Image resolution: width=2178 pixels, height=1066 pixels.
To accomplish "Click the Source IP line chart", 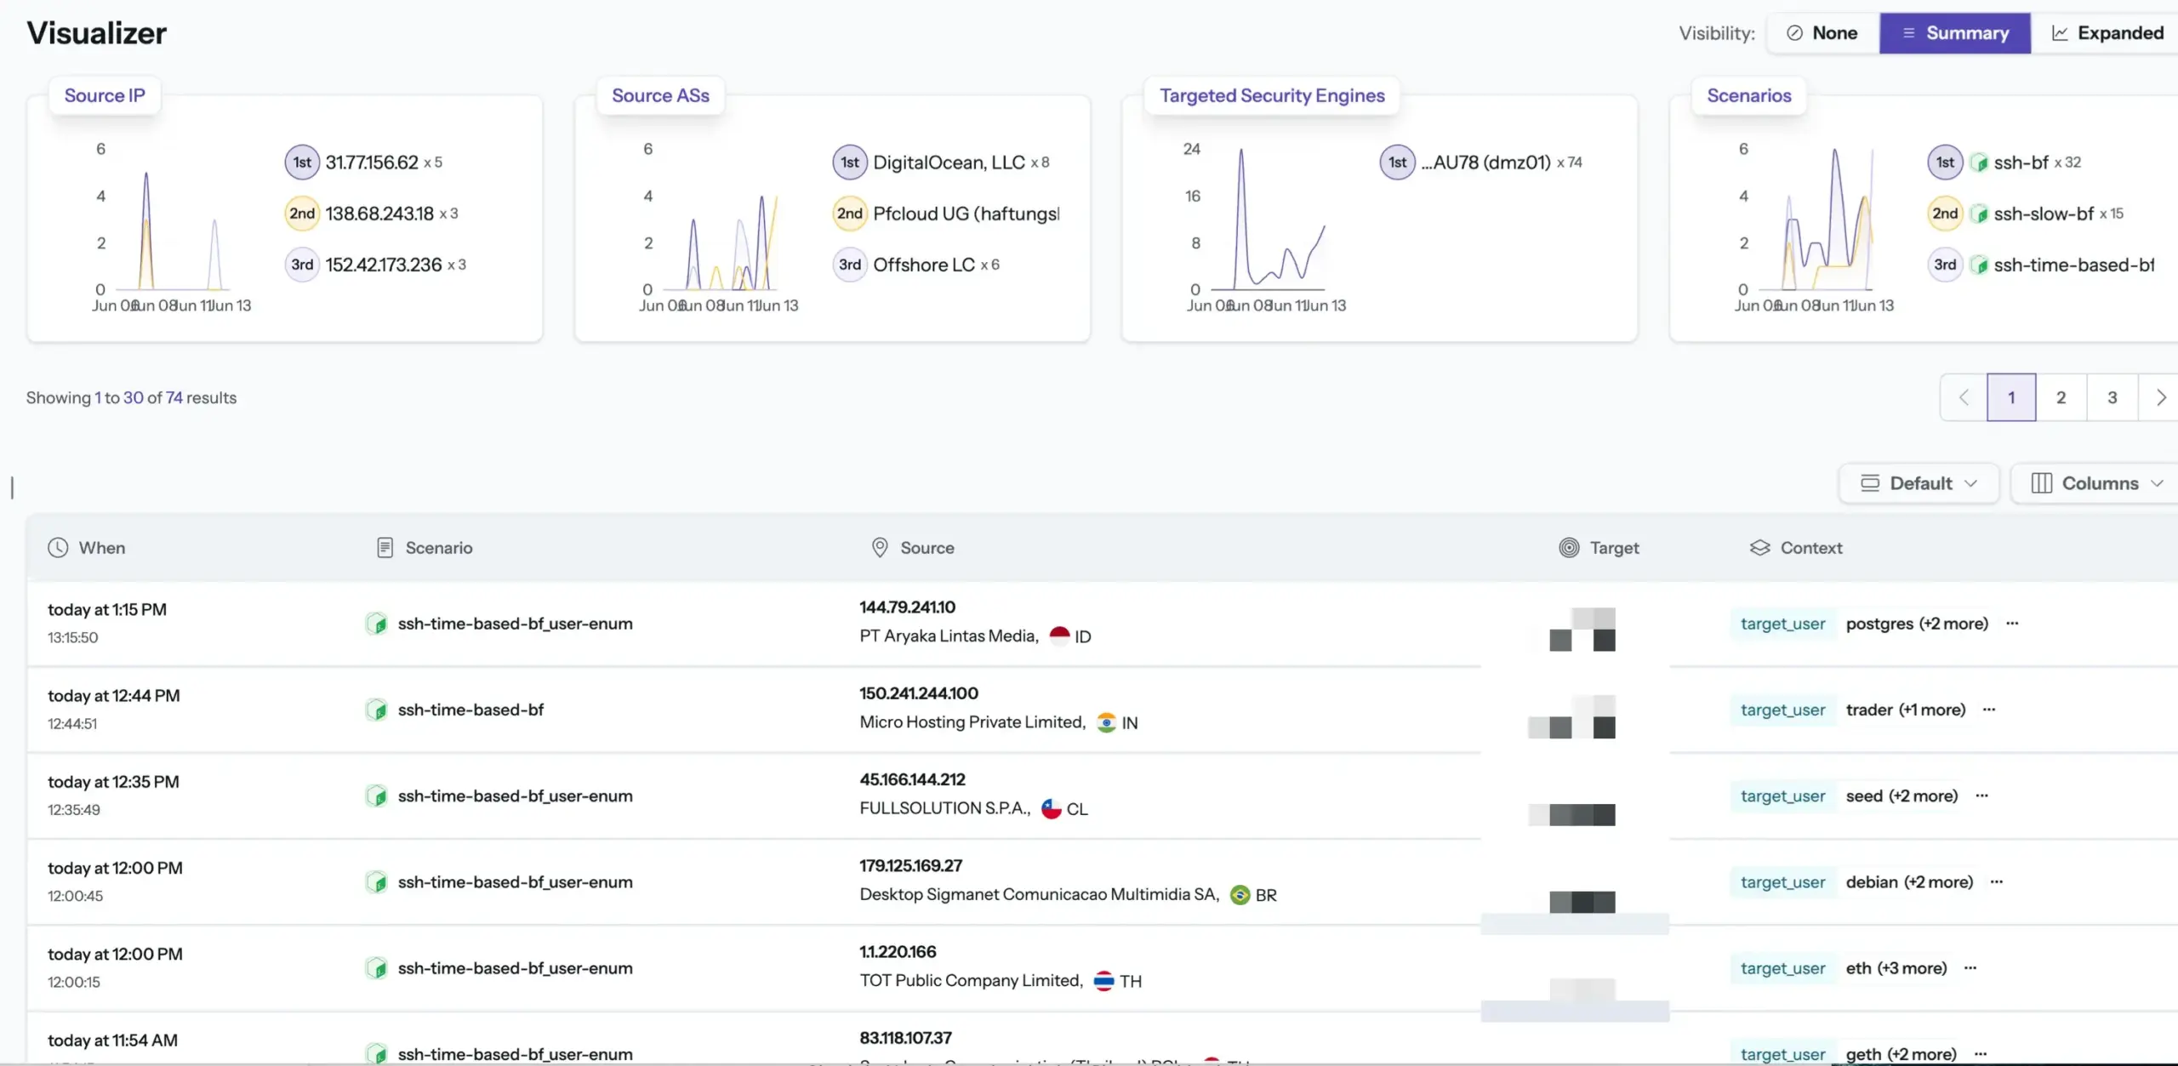I will (x=173, y=230).
